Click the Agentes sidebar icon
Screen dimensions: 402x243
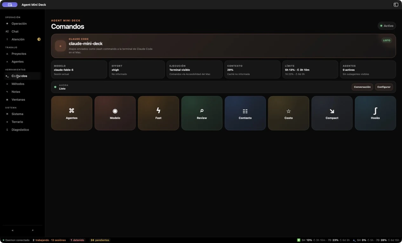coord(7,62)
